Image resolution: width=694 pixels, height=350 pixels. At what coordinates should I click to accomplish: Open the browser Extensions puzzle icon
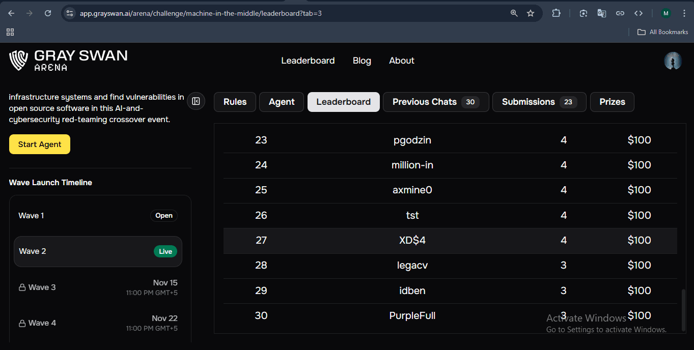pyautogui.click(x=556, y=13)
